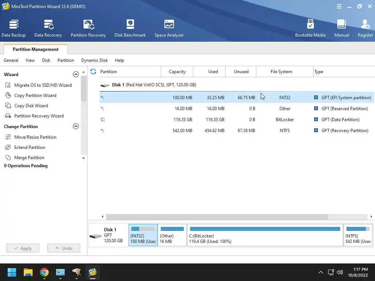Click the Register icon
This screenshot has width=375, height=281.
(365, 25)
